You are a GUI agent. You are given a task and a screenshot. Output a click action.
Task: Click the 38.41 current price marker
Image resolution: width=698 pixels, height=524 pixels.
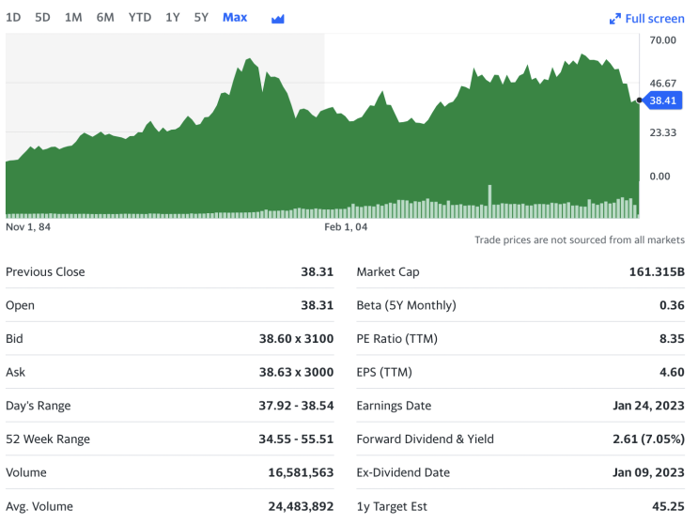point(662,100)
